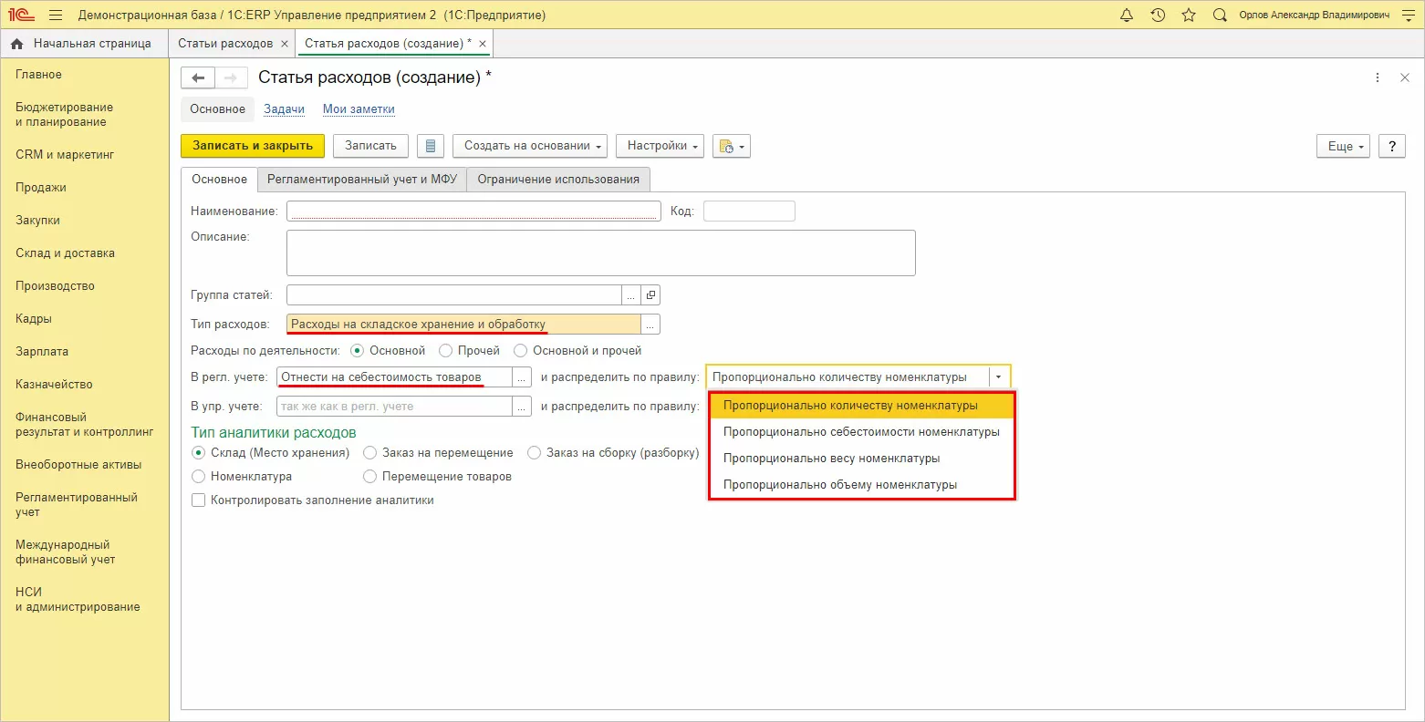Image resolution: width=1425 pixels, height=722 pixels.
Task: Choose Пропорционально объему номенклатуры option
Action: [x=862, y=485]
